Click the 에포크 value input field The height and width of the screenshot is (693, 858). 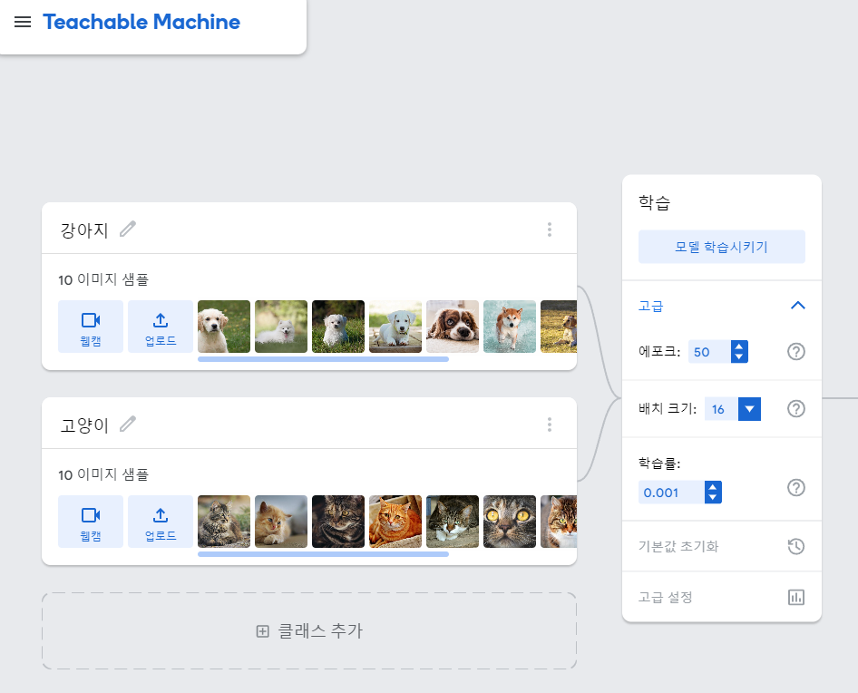click(x=709, y=352)
